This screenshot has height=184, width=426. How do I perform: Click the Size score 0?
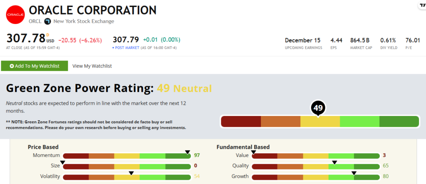[x=196, y=166]
